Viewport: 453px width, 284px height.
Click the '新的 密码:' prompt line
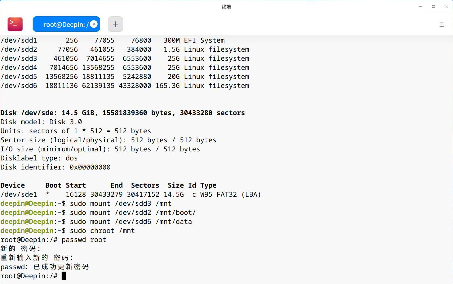click(x=21, y=249)
